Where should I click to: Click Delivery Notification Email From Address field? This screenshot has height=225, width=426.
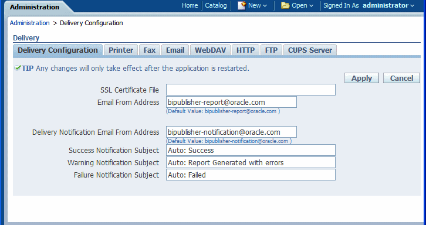[231, 132]
